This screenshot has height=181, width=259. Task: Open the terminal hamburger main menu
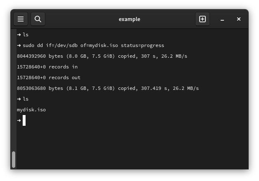point(21,19)
